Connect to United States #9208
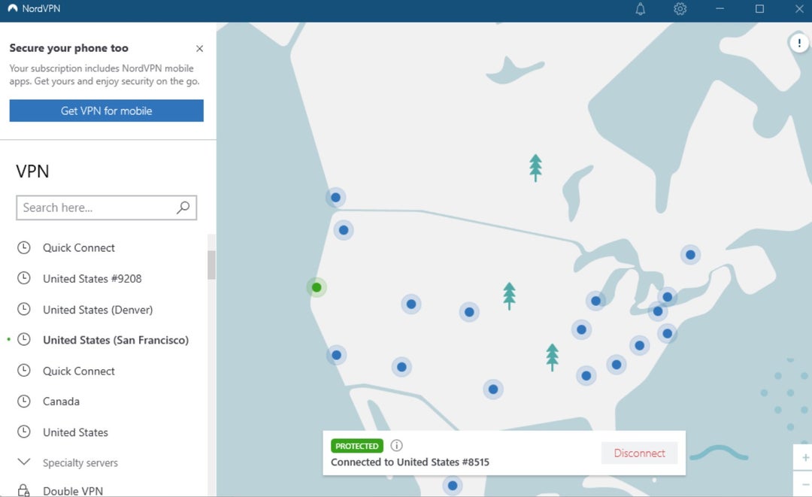Image resolution: width=812 pixels, height=497 pixels. tap(92, 279)
